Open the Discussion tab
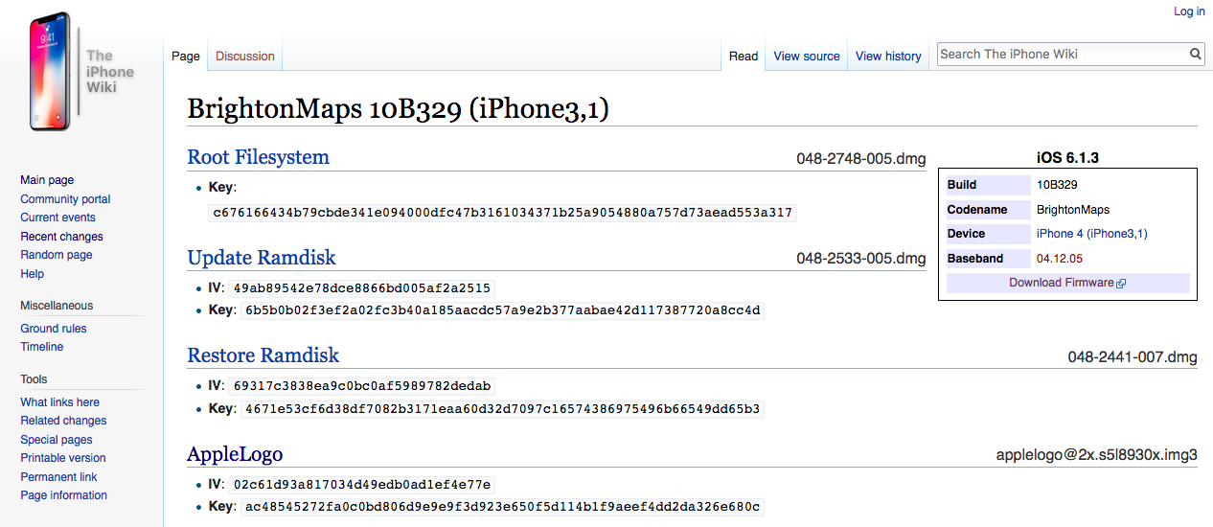This screenshot has width=1213, height=527. coord(245,57)
